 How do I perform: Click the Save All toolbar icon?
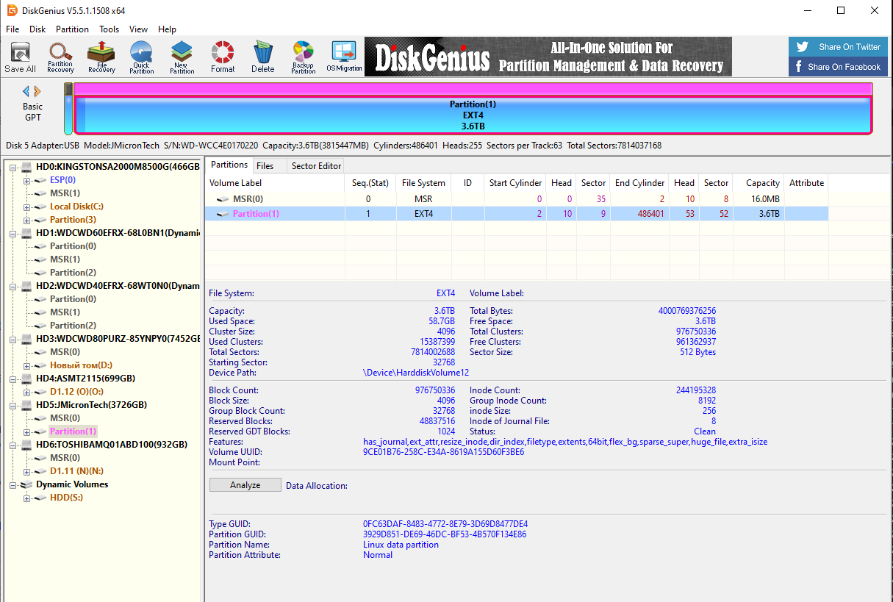point(20,57)
